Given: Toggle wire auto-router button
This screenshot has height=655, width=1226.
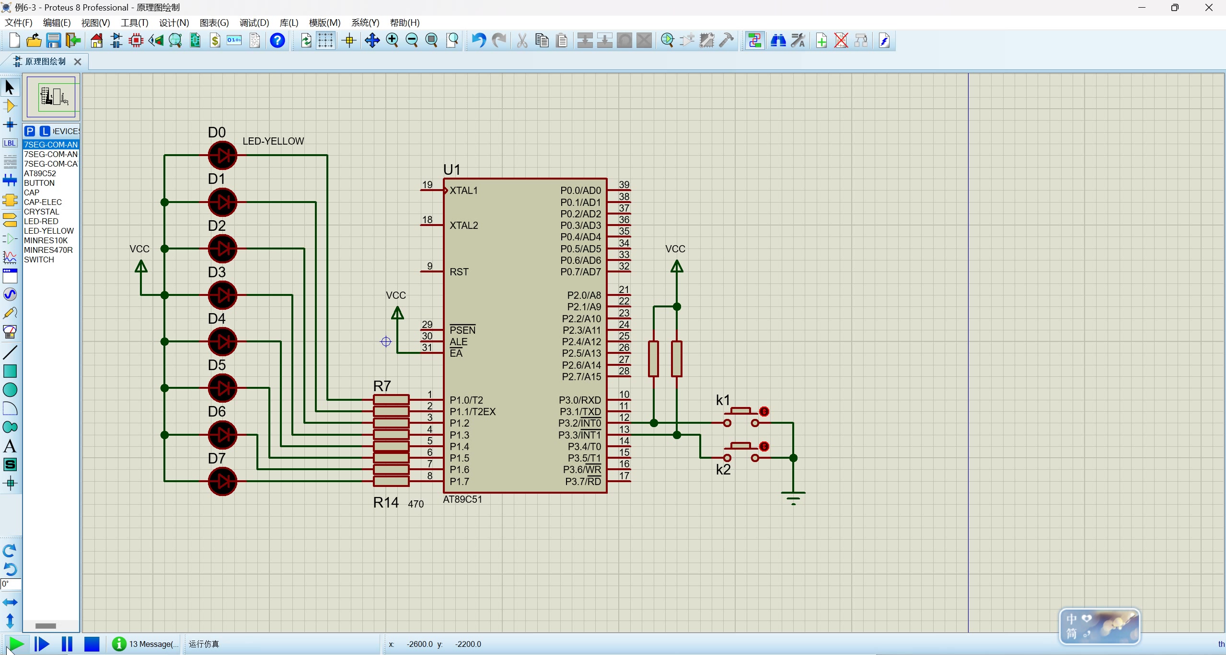Looking at the screenshot, I should coord(755,41).
